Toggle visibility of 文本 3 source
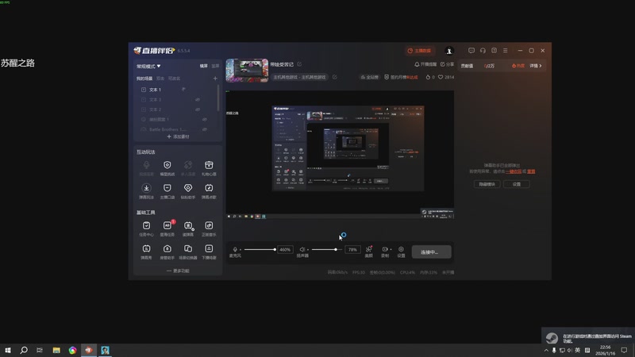 (x=198, y=100)
